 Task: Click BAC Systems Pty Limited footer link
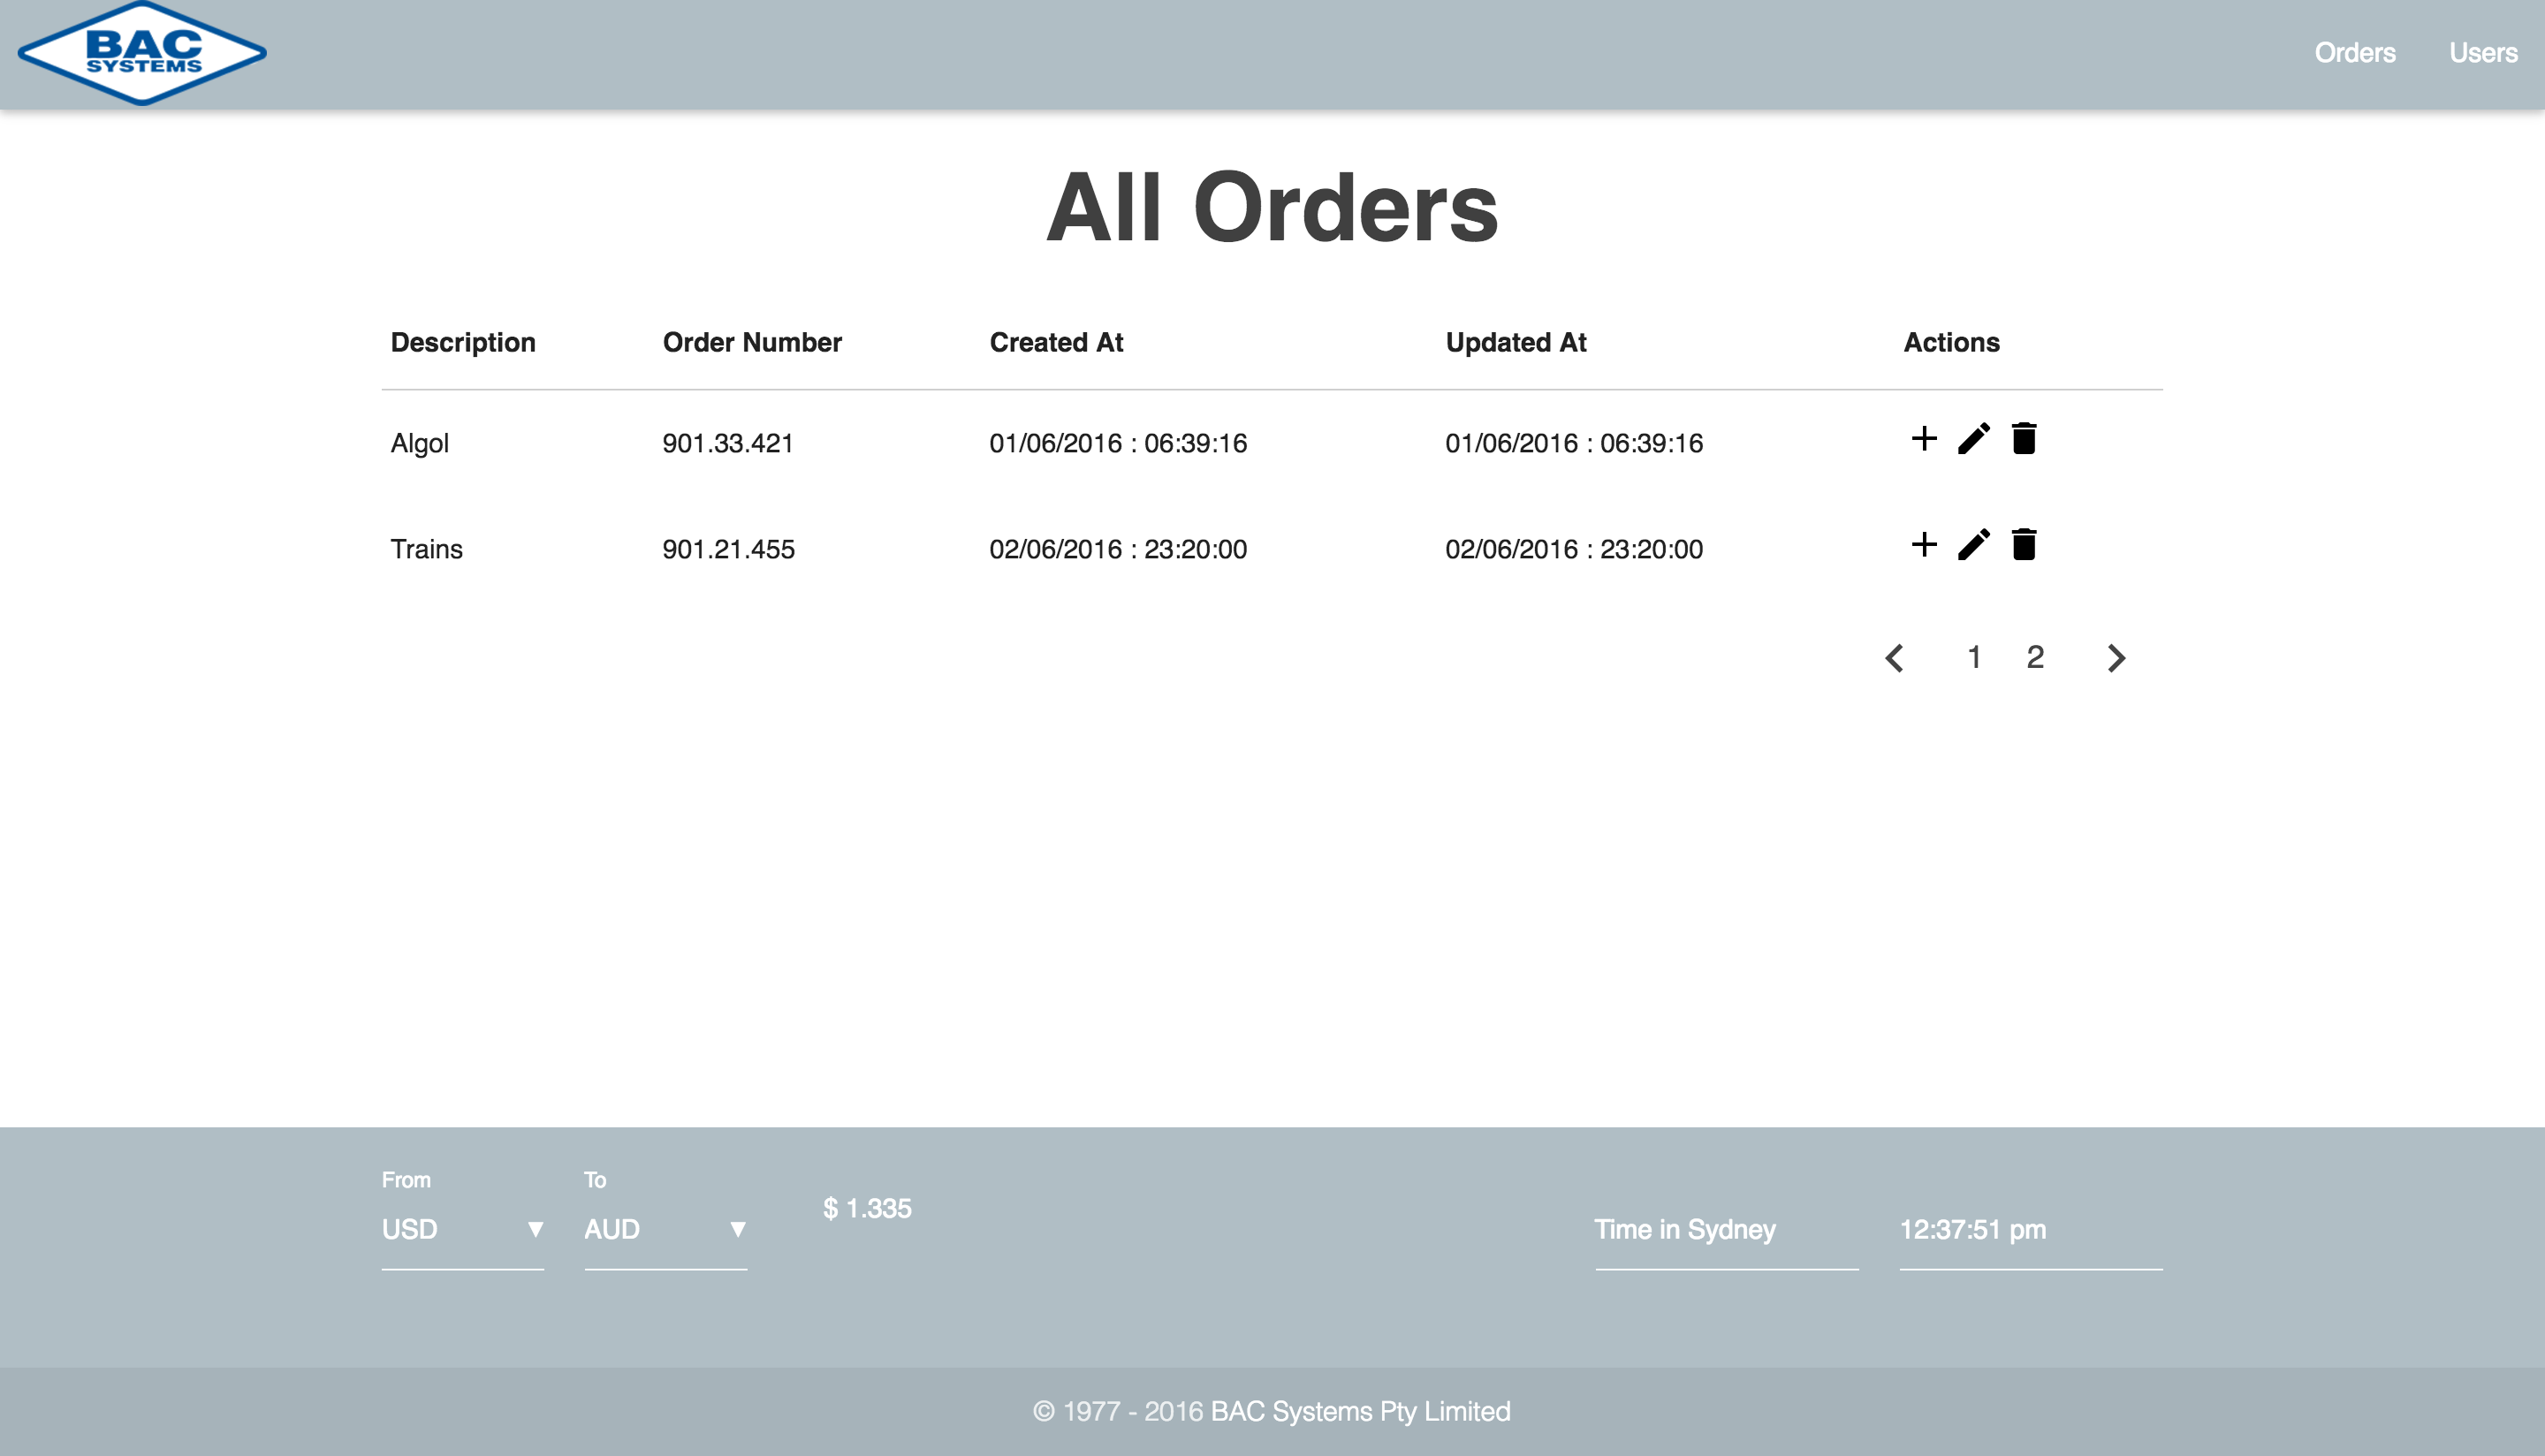click(1360, 1411)
